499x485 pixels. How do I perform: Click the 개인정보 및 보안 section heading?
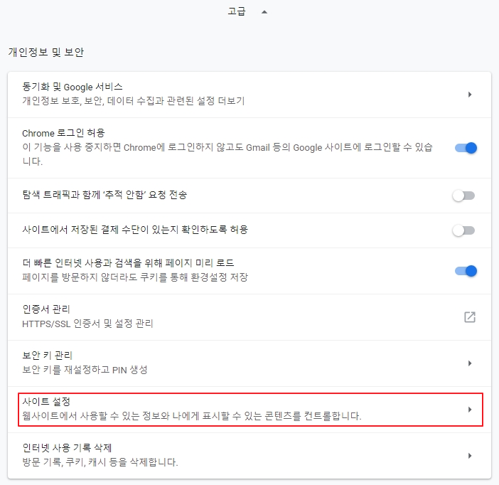46,52
